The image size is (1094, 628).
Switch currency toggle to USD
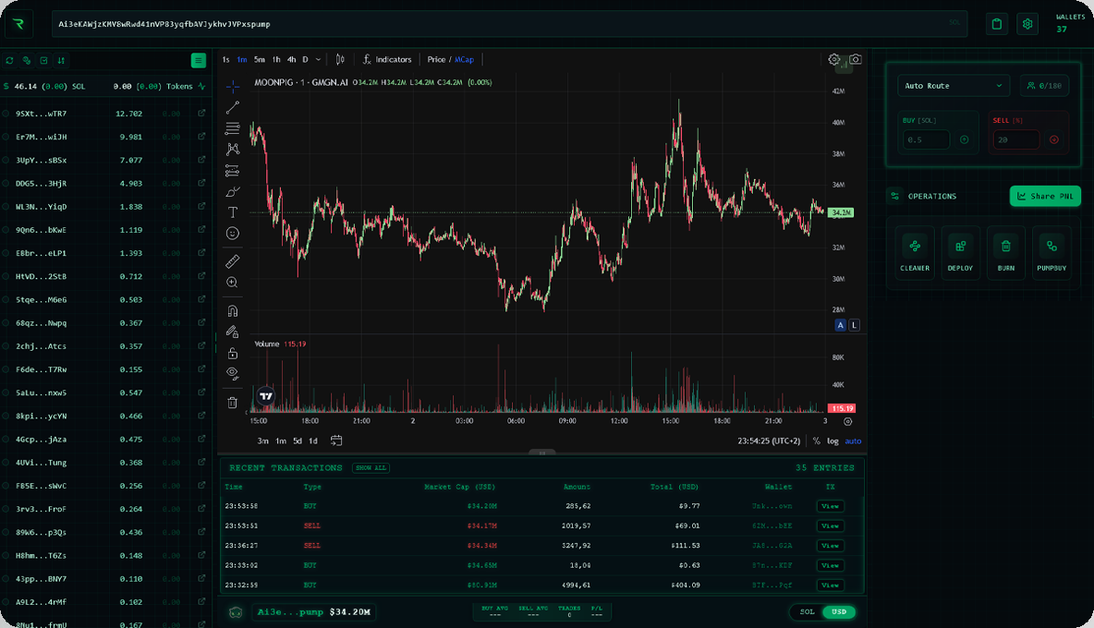point(839,612)
